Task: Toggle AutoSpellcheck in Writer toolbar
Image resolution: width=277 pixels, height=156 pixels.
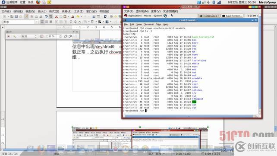Action: click(x=51, y=16)
